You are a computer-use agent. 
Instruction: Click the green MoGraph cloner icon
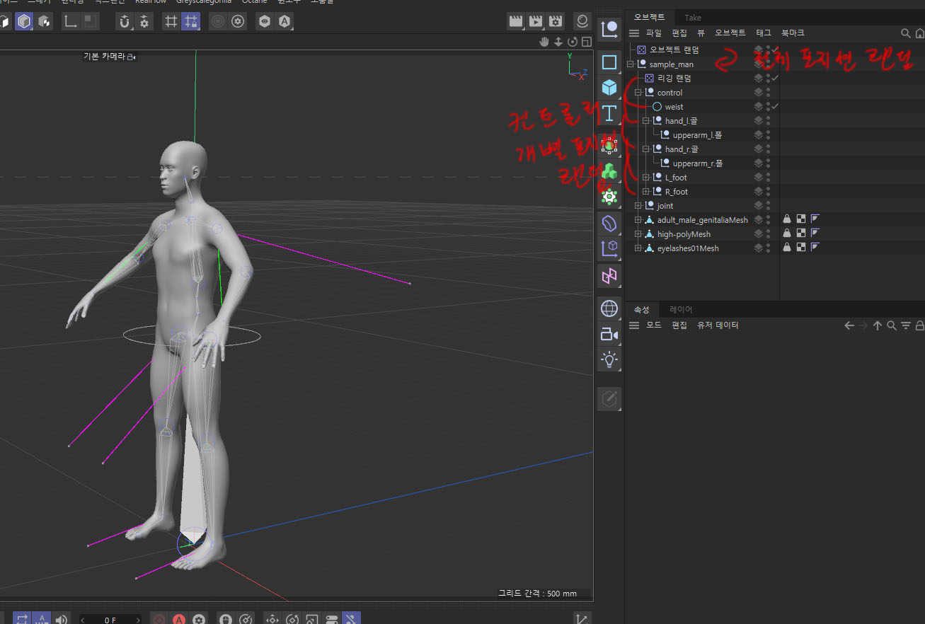pos(609,171)
